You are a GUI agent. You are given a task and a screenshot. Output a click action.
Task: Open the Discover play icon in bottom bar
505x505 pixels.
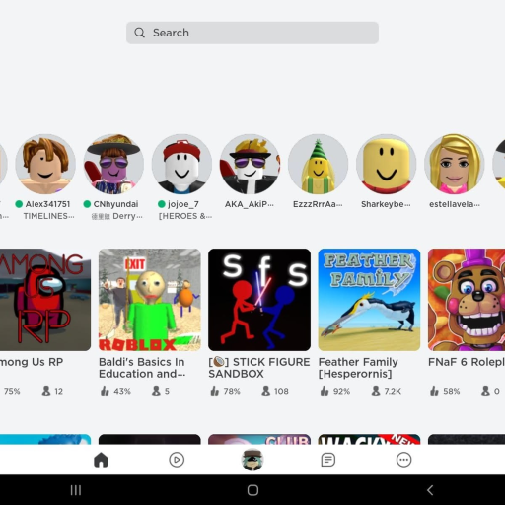point(177,460)
